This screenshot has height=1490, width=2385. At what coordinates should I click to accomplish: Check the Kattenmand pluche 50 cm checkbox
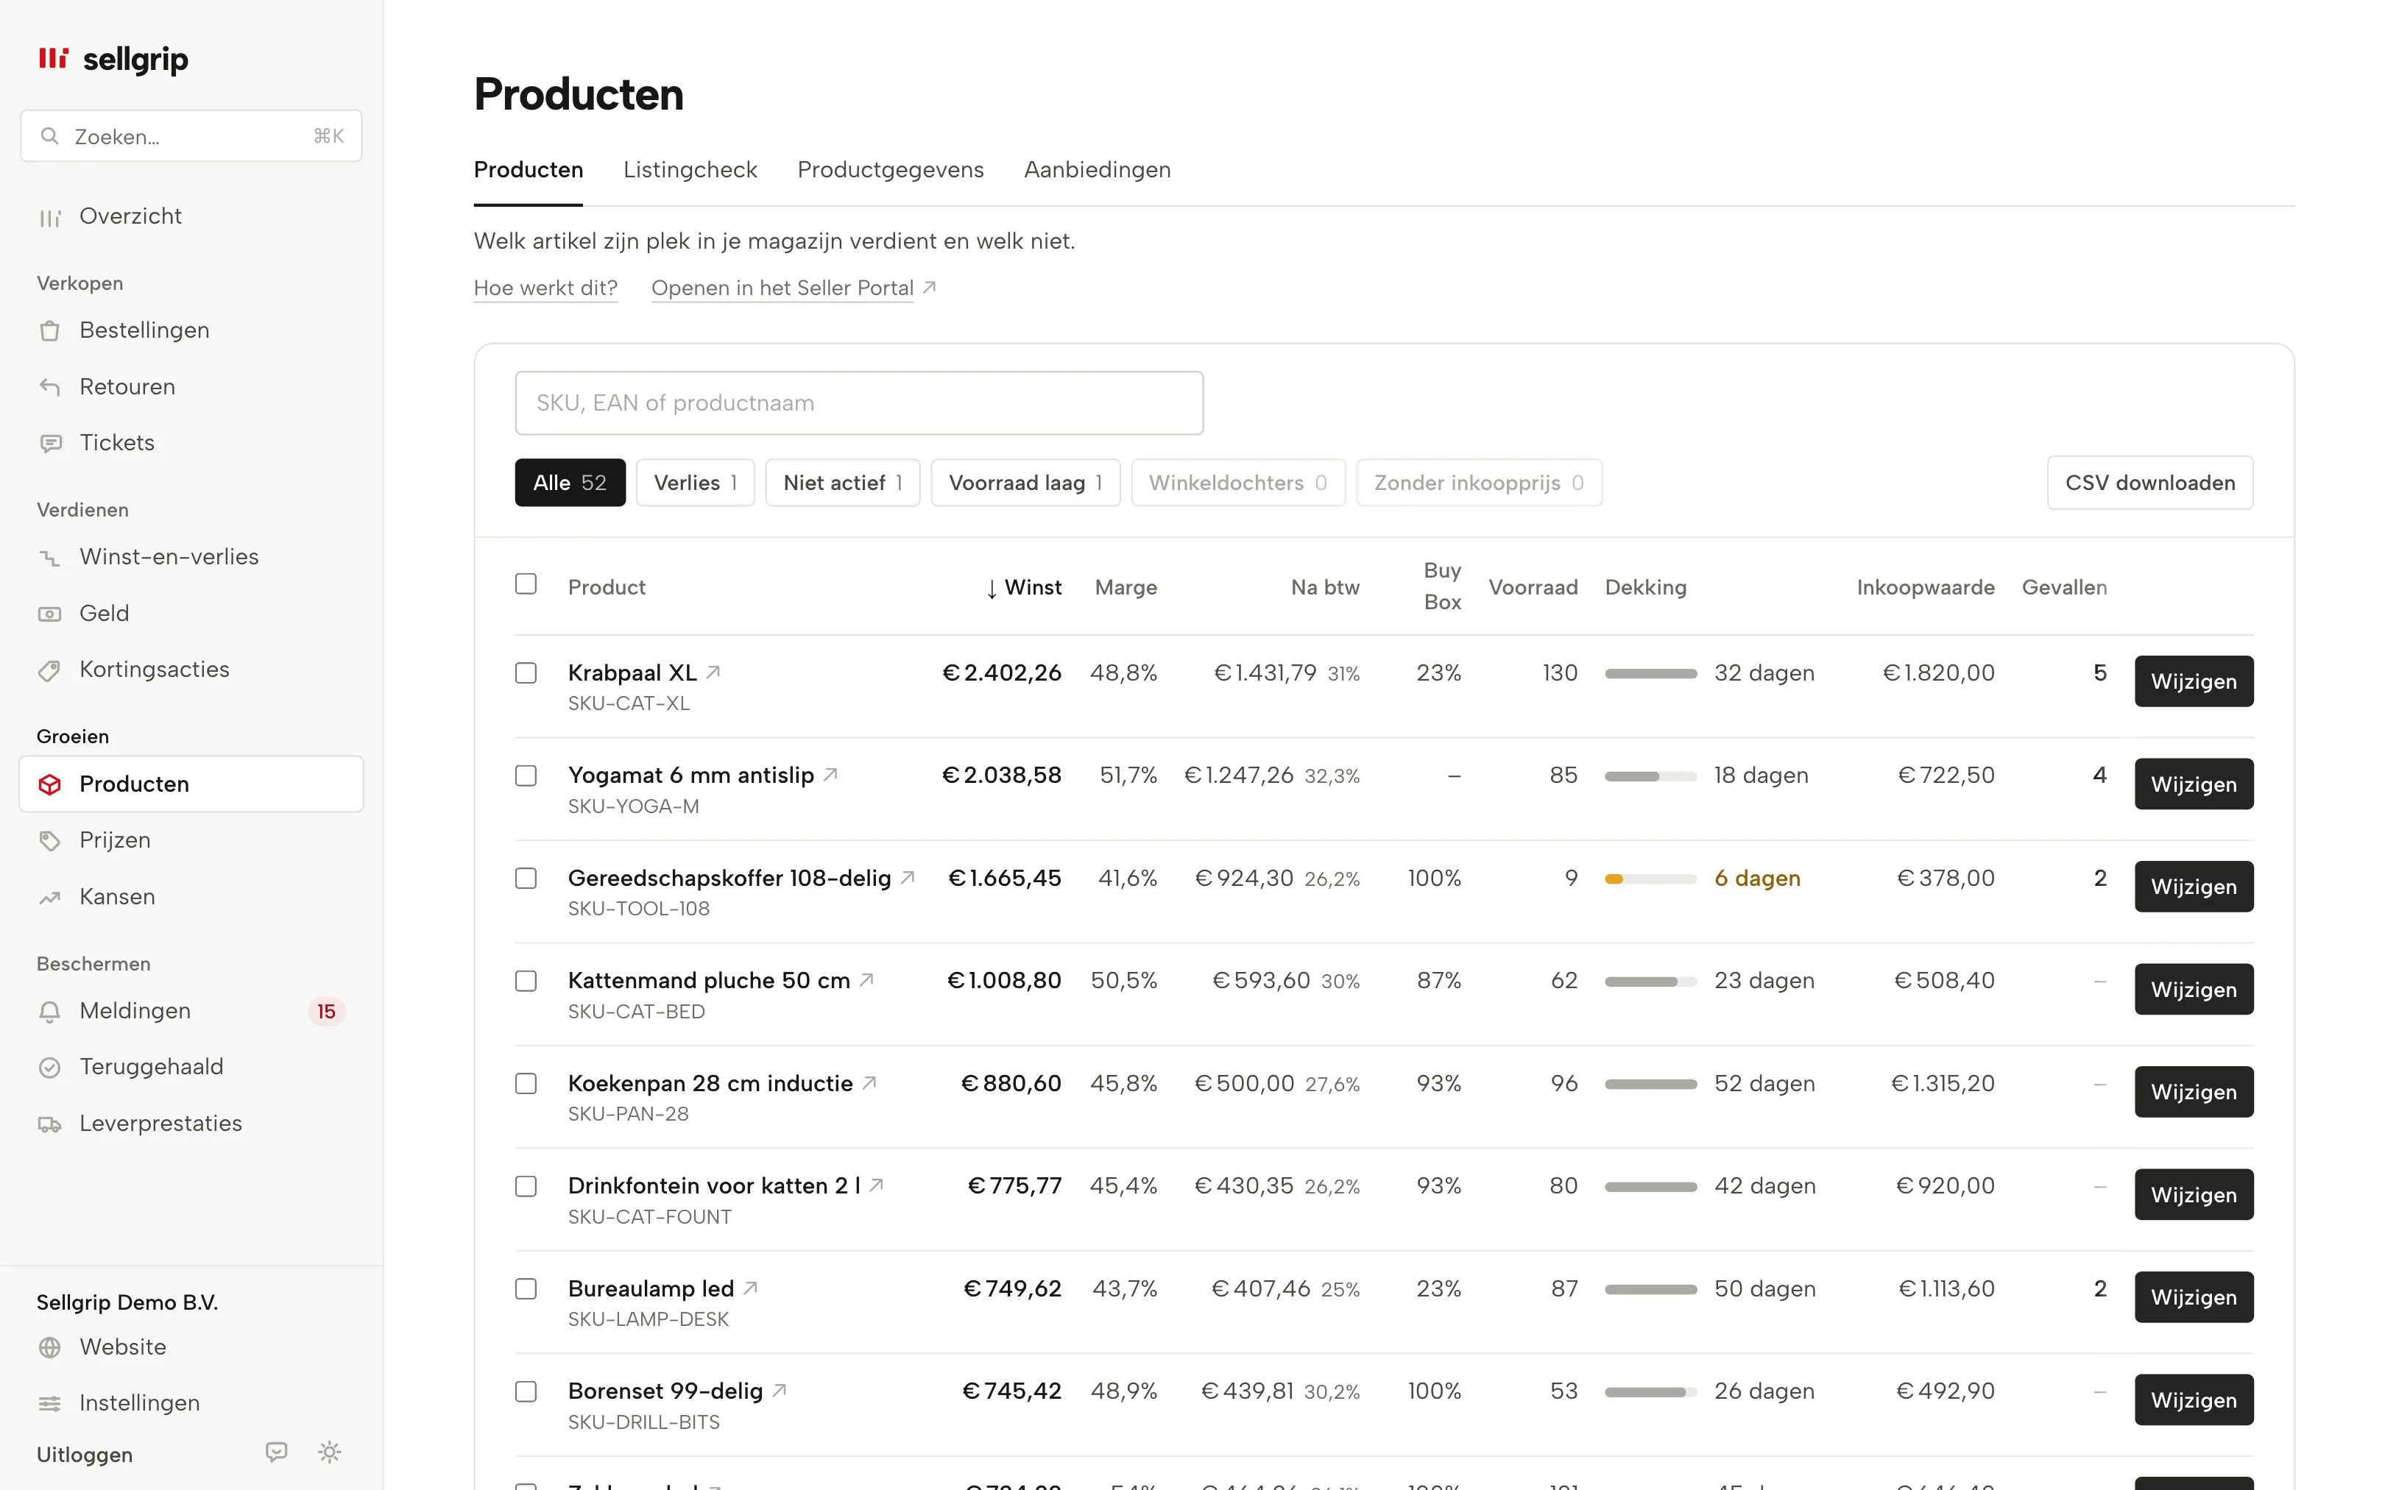(526, 981)
